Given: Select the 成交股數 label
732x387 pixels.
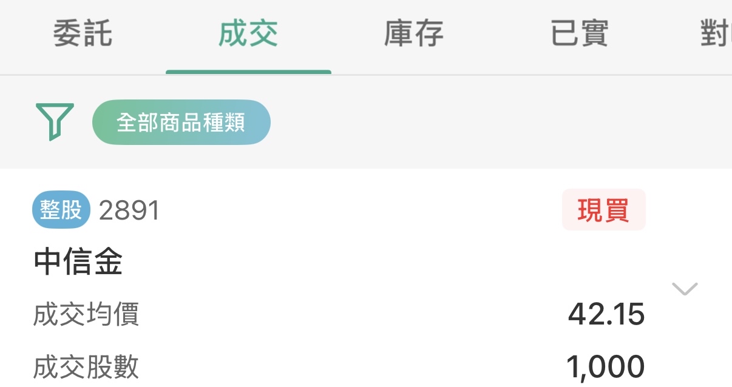Looking at the screenshot, I should point(86,368).
